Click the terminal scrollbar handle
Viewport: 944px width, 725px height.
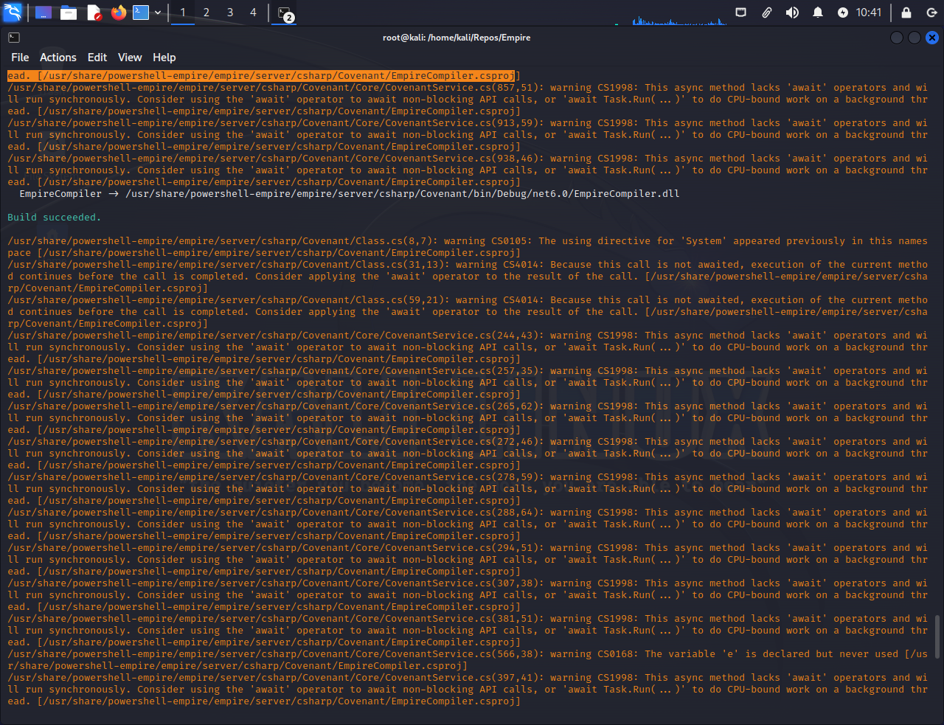(x=937, y=637)
